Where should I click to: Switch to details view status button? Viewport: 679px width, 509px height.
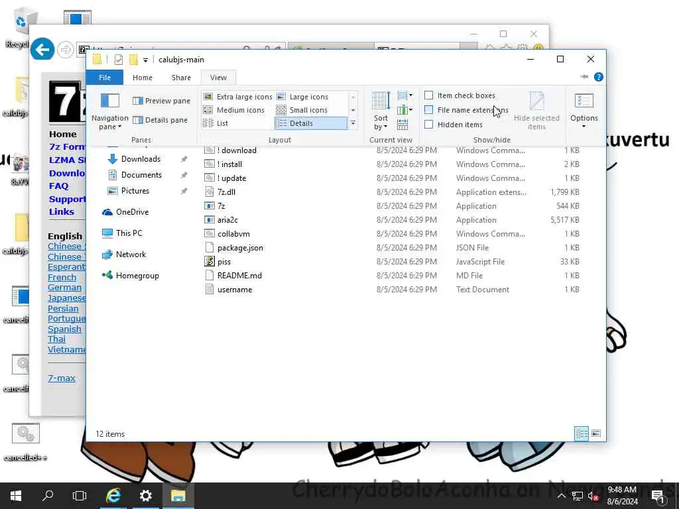tap(582, 433)
